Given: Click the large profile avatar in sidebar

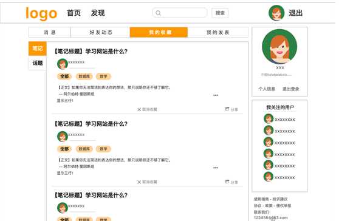Looking at the screenshot, I should [x=279, y=47].
